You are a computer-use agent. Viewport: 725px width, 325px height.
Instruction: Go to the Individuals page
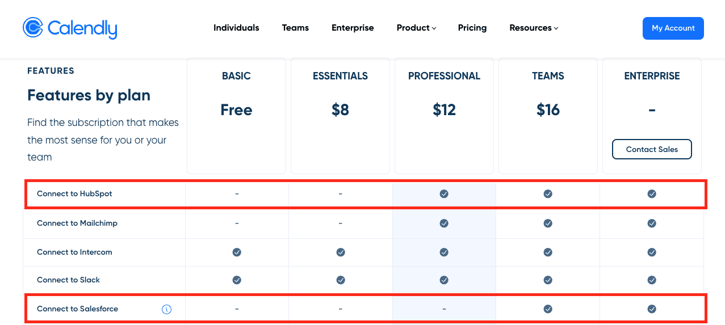click(x=236, y=28)
